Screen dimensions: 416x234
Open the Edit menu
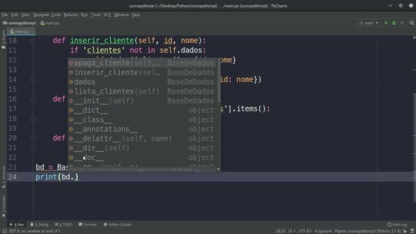[14, 15]
